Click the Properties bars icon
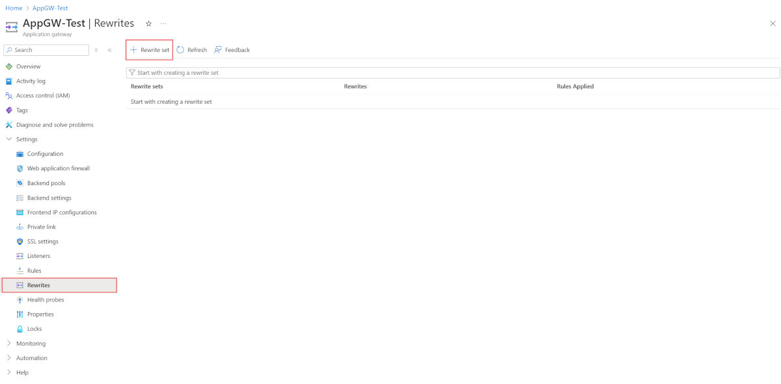 [20, 314]
